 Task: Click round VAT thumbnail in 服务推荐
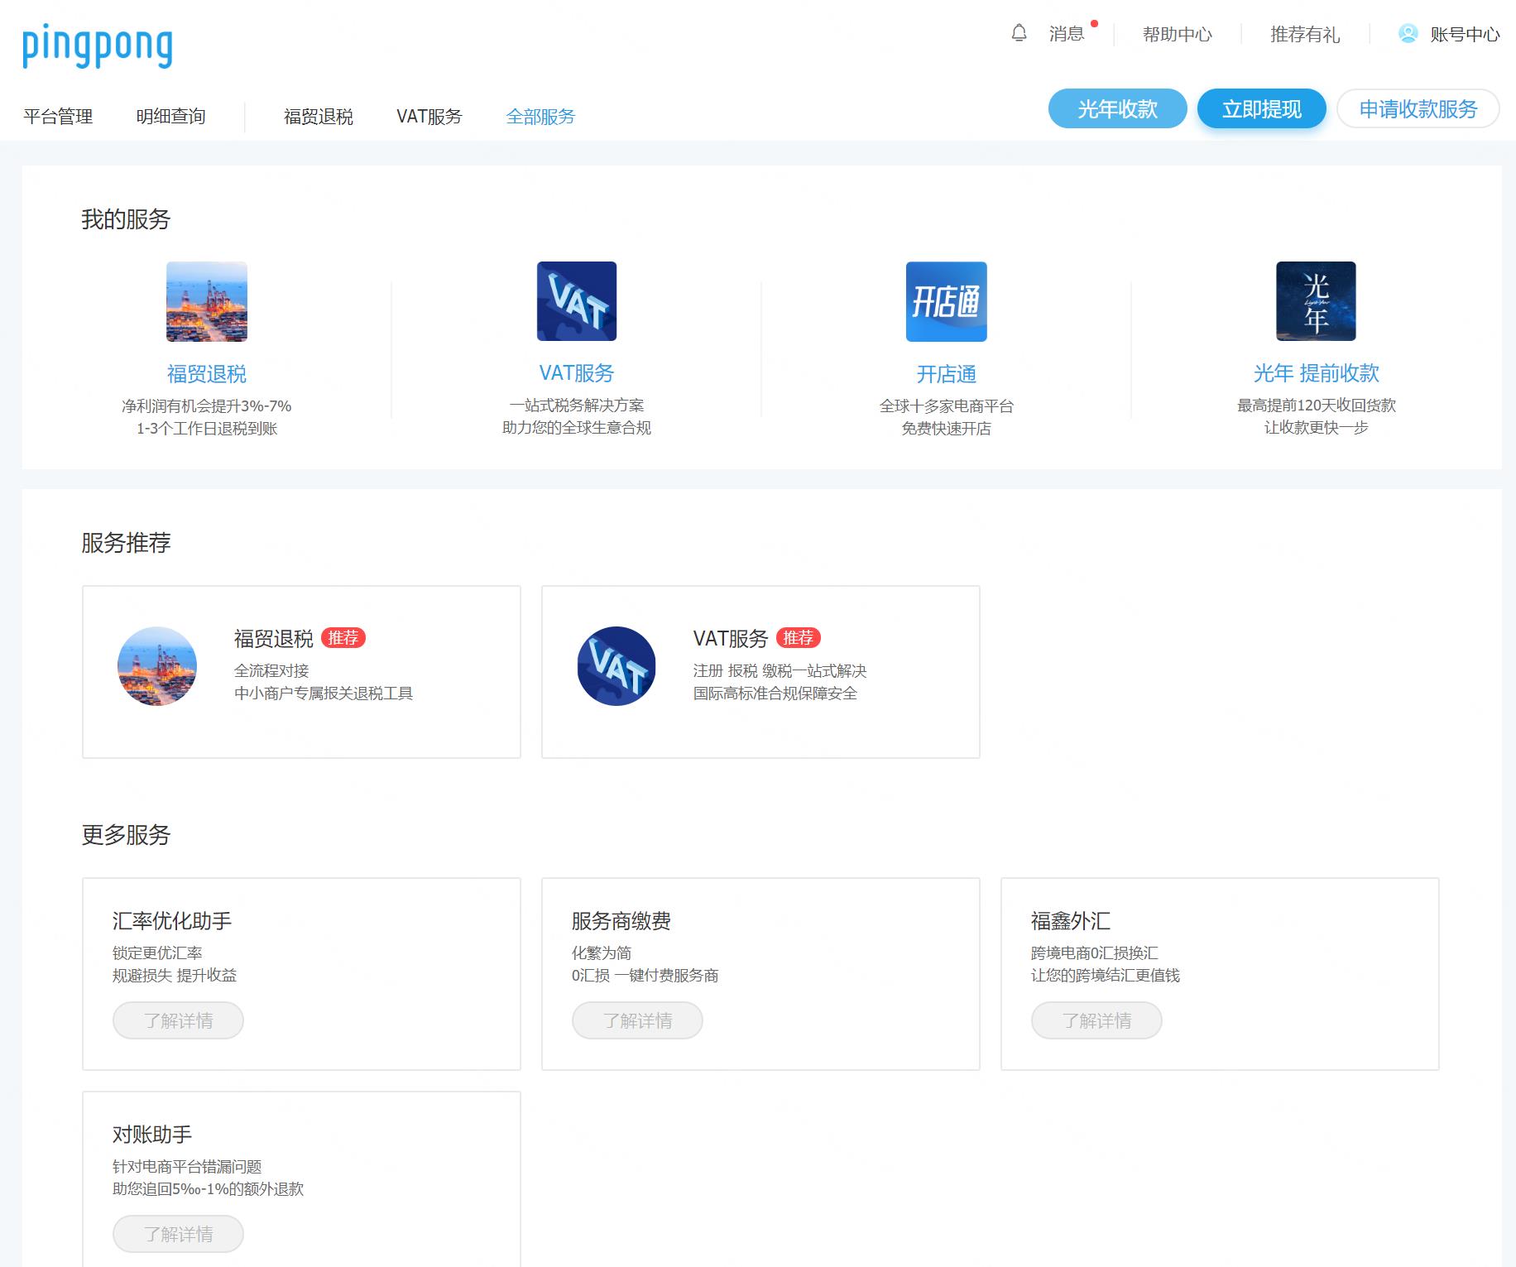[x=616, y=666]
